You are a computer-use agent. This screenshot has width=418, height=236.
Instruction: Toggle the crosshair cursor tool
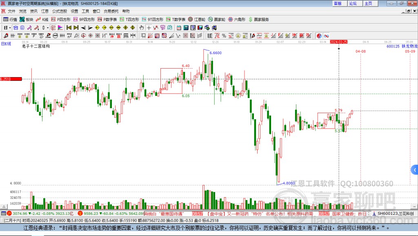click(x=149, y=28)
